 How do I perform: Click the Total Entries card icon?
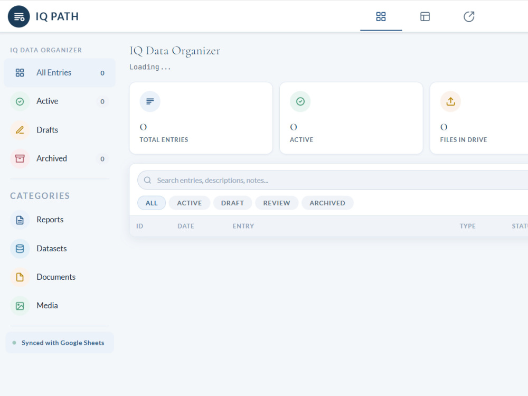click(x=150, y=101)
